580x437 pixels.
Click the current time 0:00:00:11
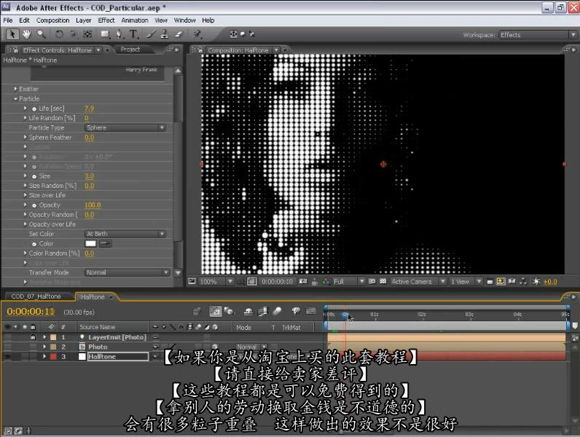click(x=31, y=312)
